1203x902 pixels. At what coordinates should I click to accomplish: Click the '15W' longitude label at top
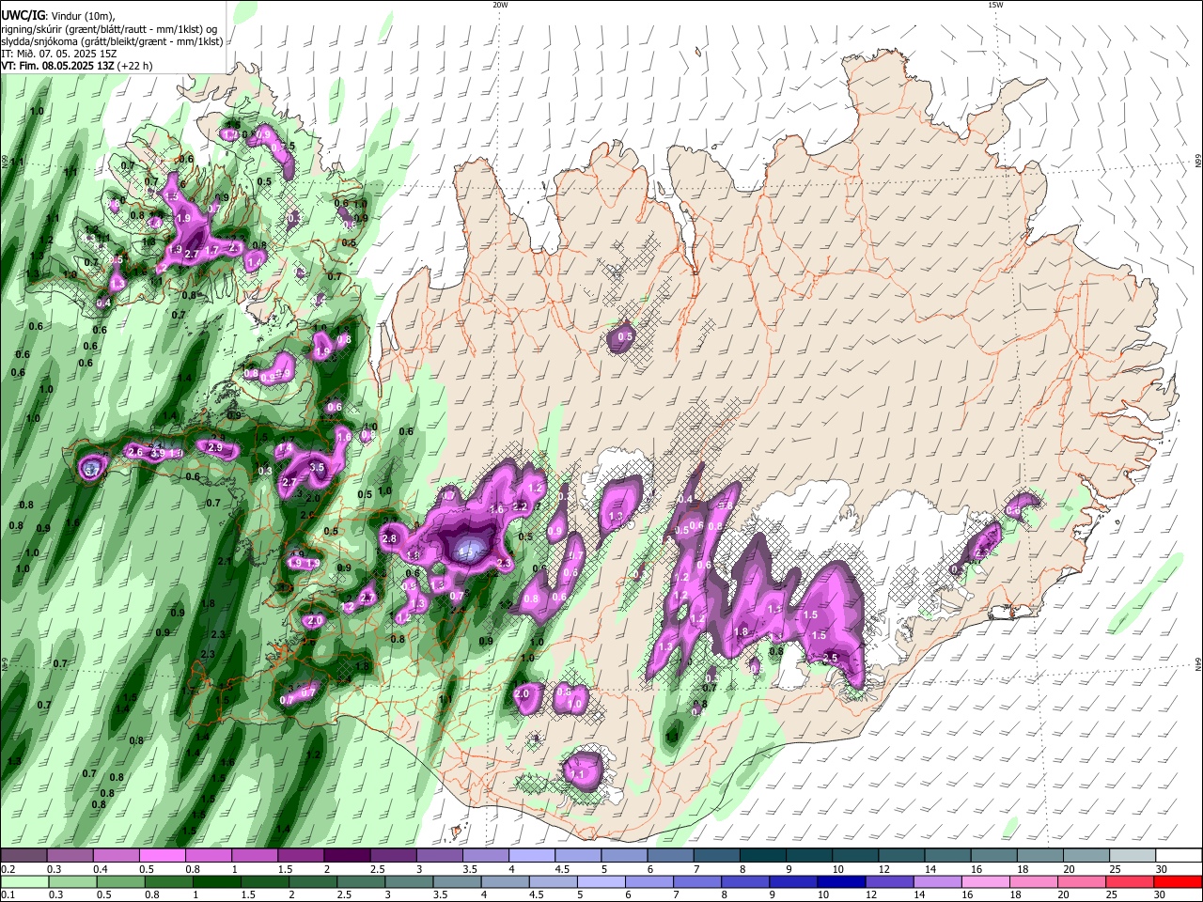pos(995,5)
